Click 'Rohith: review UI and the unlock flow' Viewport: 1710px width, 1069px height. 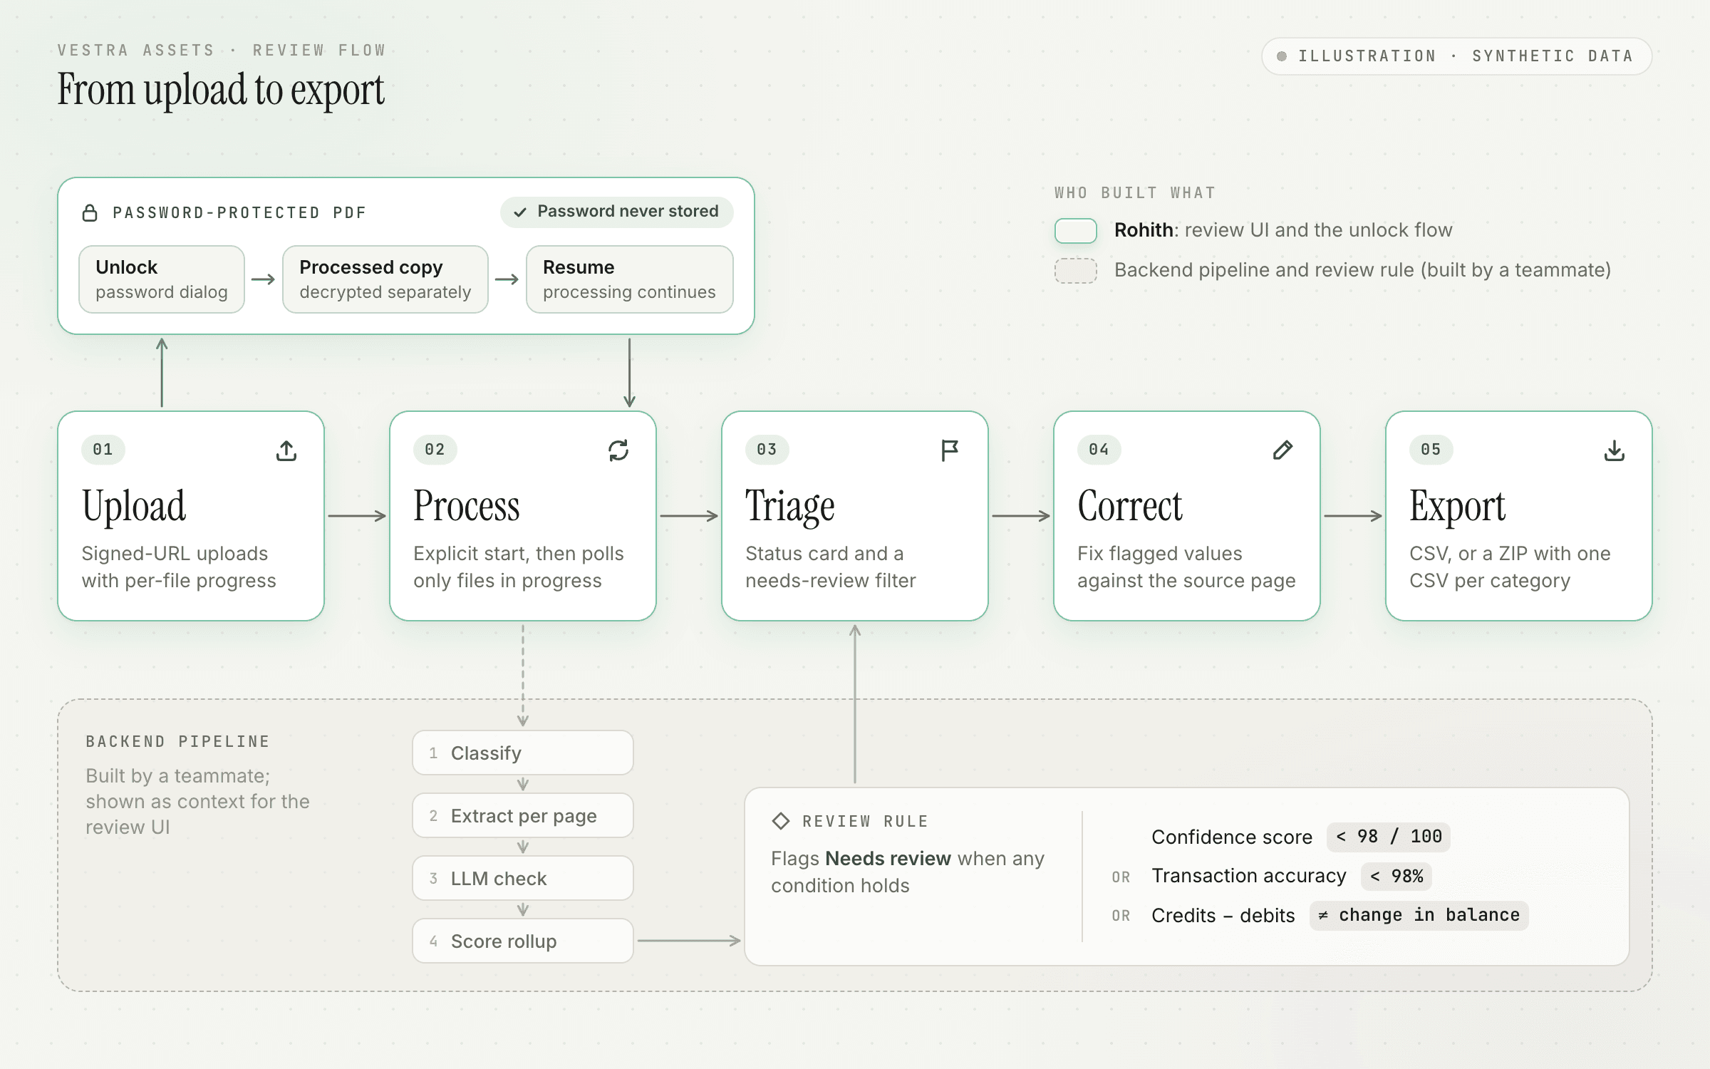(1283, 230)
